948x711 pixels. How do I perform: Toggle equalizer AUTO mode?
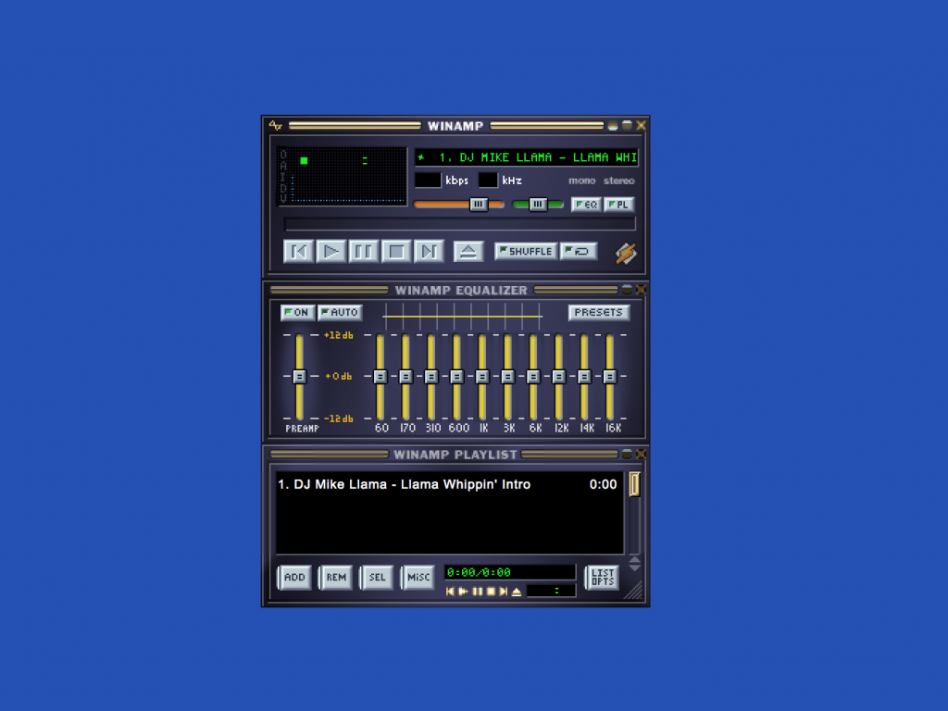(x=340, y=313)
